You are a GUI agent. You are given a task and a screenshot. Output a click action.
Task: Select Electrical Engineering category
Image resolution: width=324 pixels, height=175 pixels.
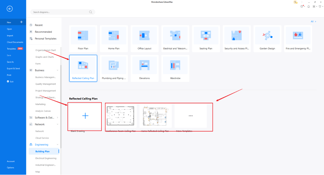pos(46,158)
